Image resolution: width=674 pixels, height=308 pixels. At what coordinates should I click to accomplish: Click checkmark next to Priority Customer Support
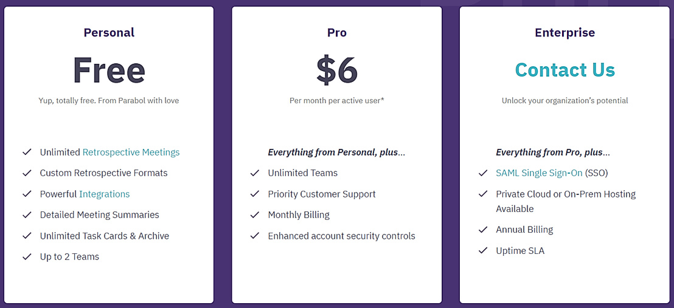point(255,194)
